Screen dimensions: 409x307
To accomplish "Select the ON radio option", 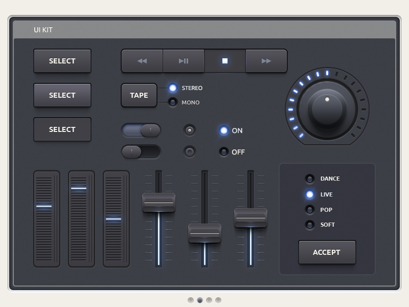I will [224, 130].
